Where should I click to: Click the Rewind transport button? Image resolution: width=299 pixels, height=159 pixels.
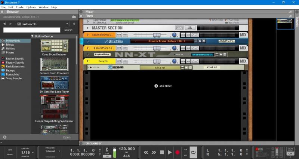[x=146, y=152]
